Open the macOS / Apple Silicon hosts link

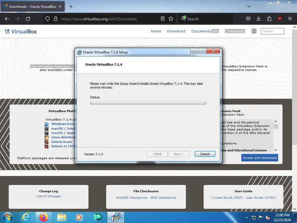click(63, 133)
